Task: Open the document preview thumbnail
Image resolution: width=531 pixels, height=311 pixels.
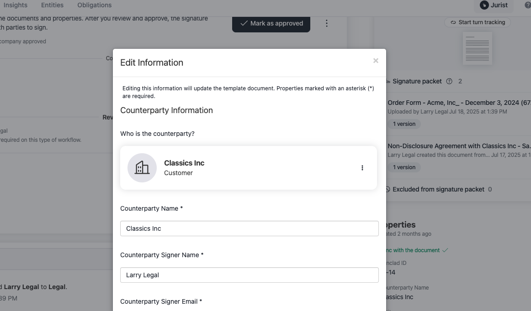Action: pos(478,48)
